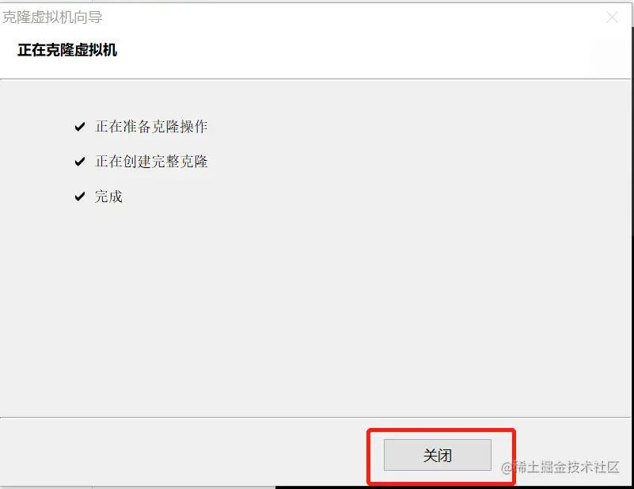Select the 完成 step label
The width and height of the screenshot is (634, 489).
click(x=108, y=197)
